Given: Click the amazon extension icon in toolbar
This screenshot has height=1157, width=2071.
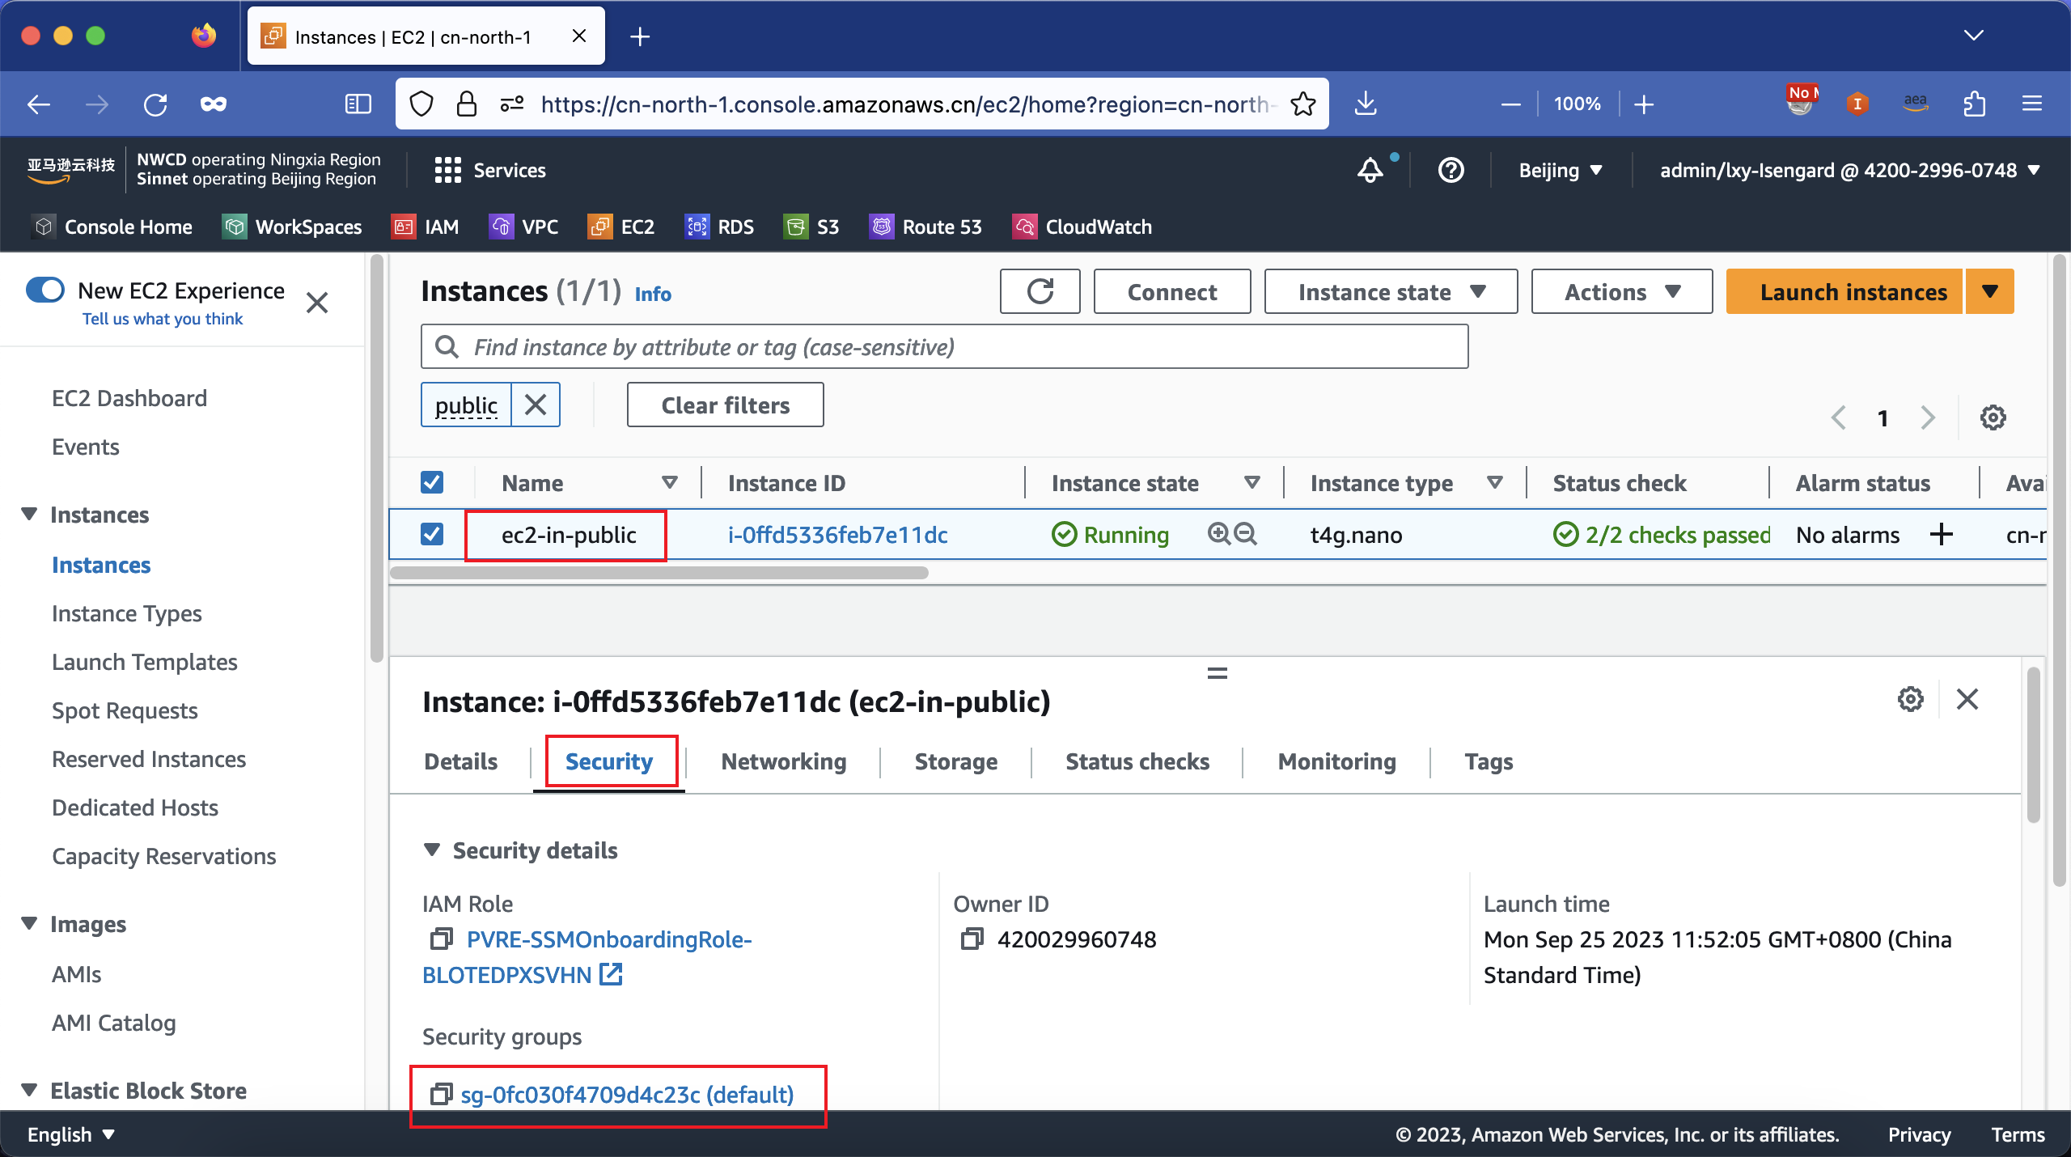Looking at the screenshot, I should pos(1916,104).
